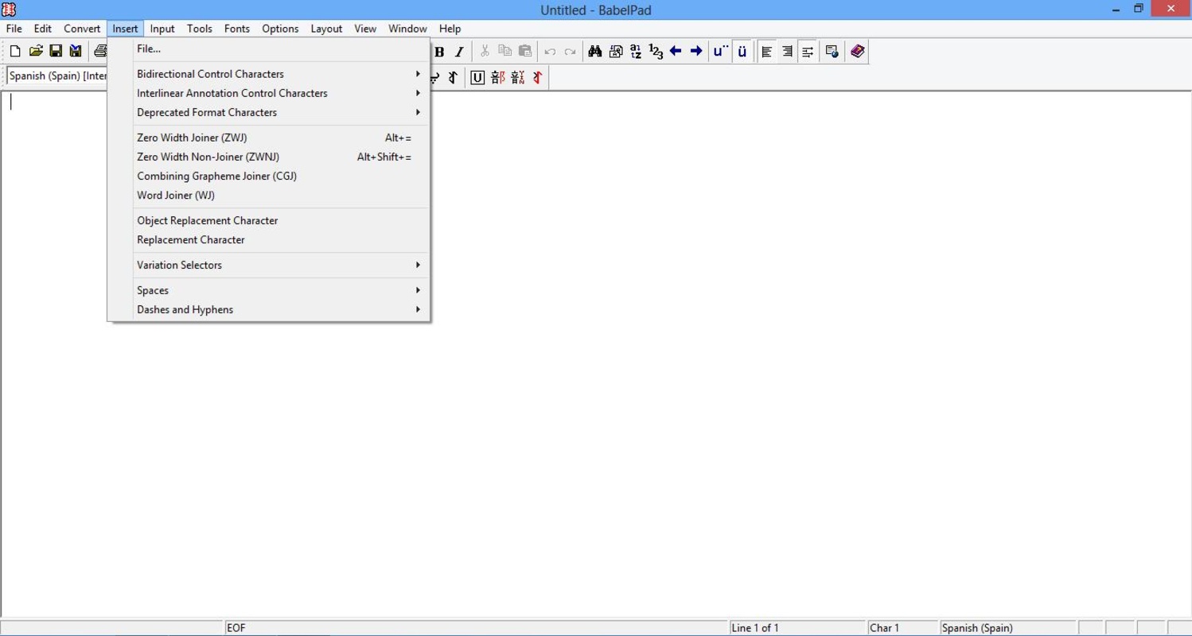Viewport: 1192px width, 636px height.
Task: Insert Object Replacement Character
Action: pyautogui.click(x=207, y=220)
